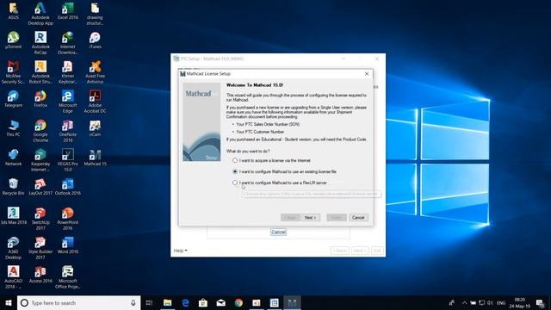
Task: Click the taskbar search box
Action: (x=78, y=302)
